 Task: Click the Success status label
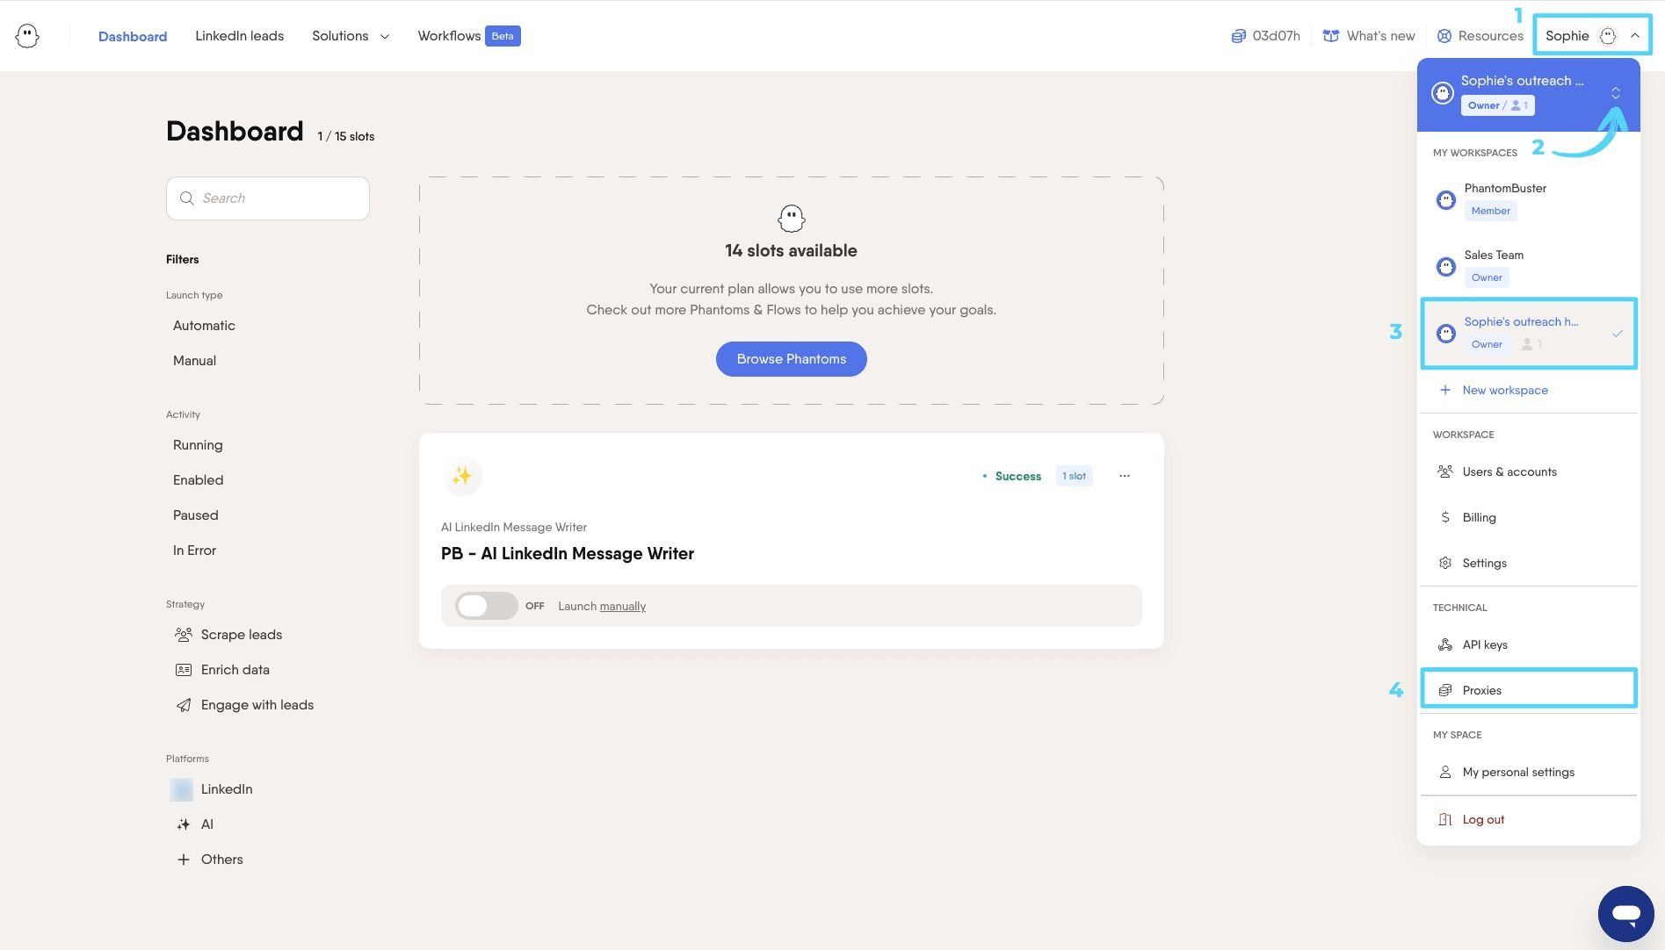click(x=1017, y=476)
